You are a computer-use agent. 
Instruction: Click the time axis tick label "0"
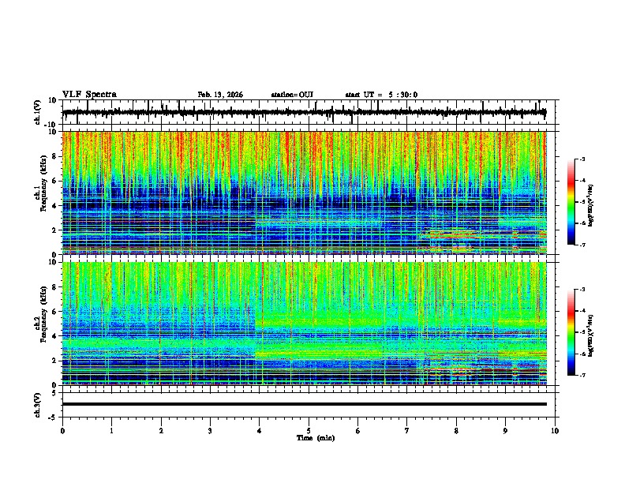click(x=62, y=431)
